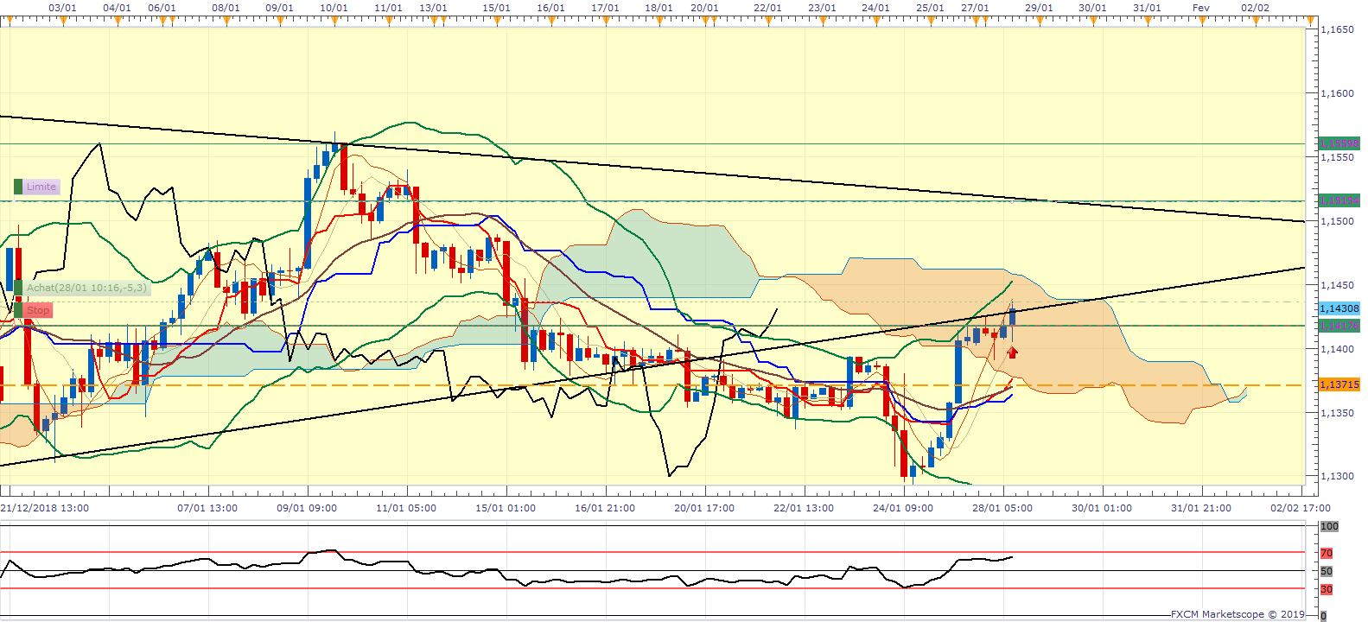Viewport: 1368px width, 622px height.
Task: Click the RSI oversold 30 level label
Action: [x=1327, y=589]
